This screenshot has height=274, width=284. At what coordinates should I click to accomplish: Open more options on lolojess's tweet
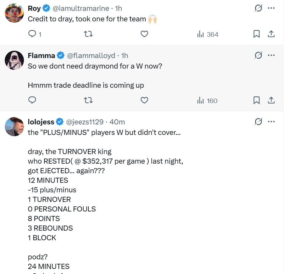pos(271,122)
